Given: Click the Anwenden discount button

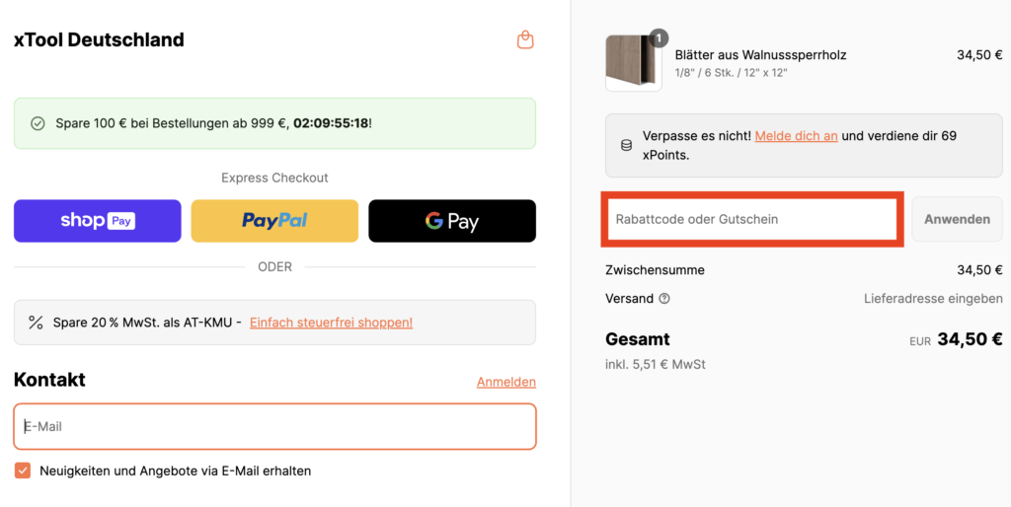Looking at the screenshot, I should coord(957,219).
